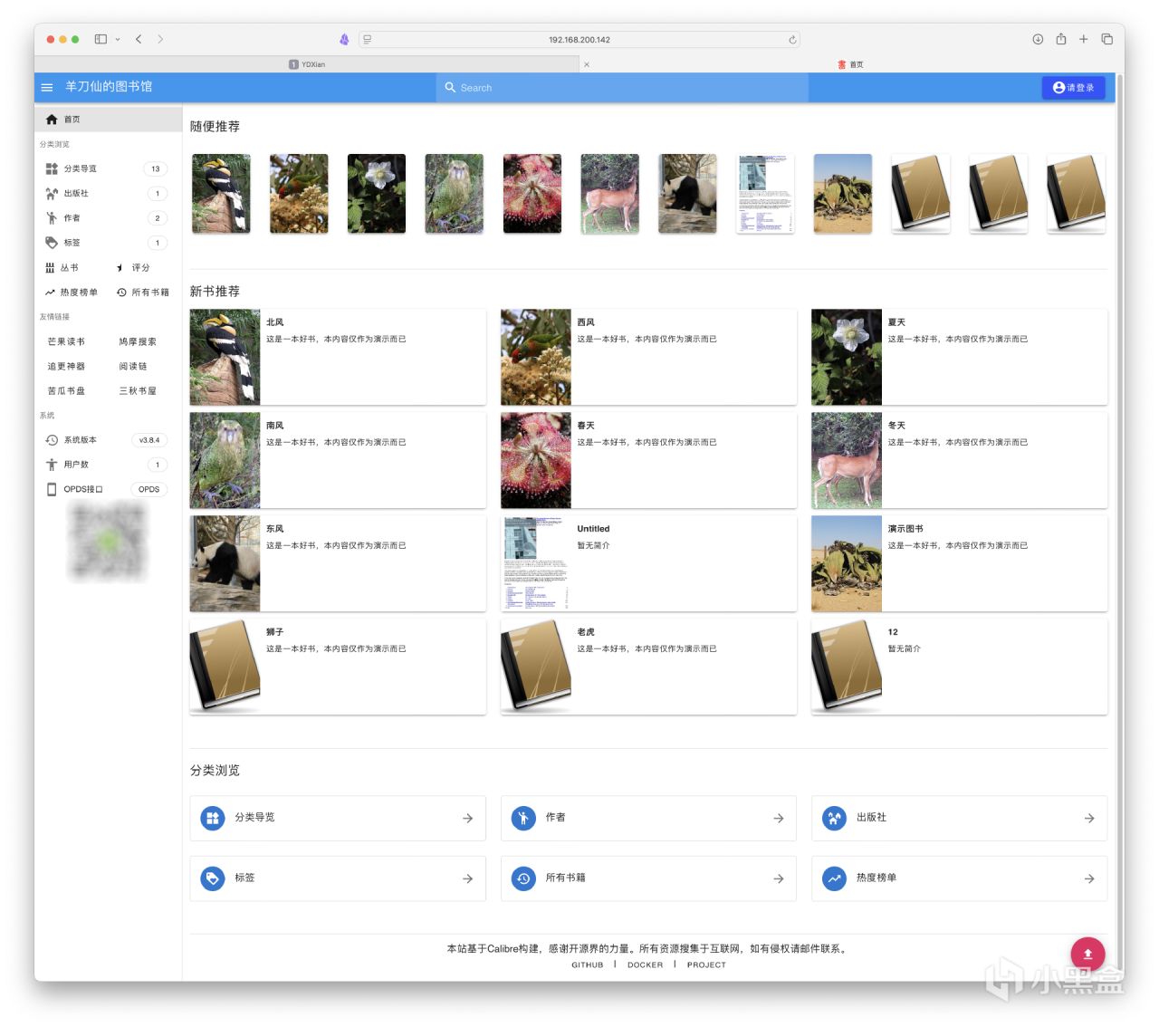Open Safari's downloads icon
The width and height of the screenshot is (1159, 1027).
(x=1038, y=39)
